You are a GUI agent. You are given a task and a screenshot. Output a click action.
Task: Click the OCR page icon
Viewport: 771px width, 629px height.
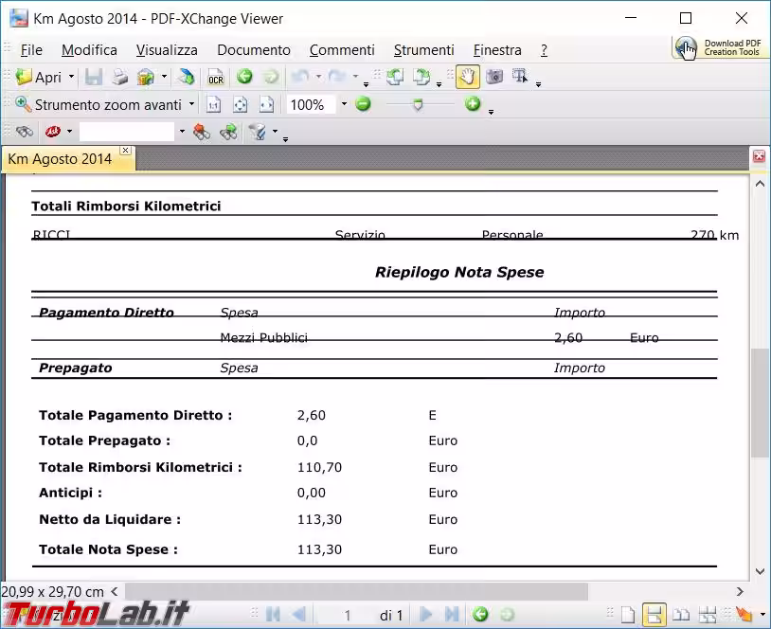(x=216, y=78)
